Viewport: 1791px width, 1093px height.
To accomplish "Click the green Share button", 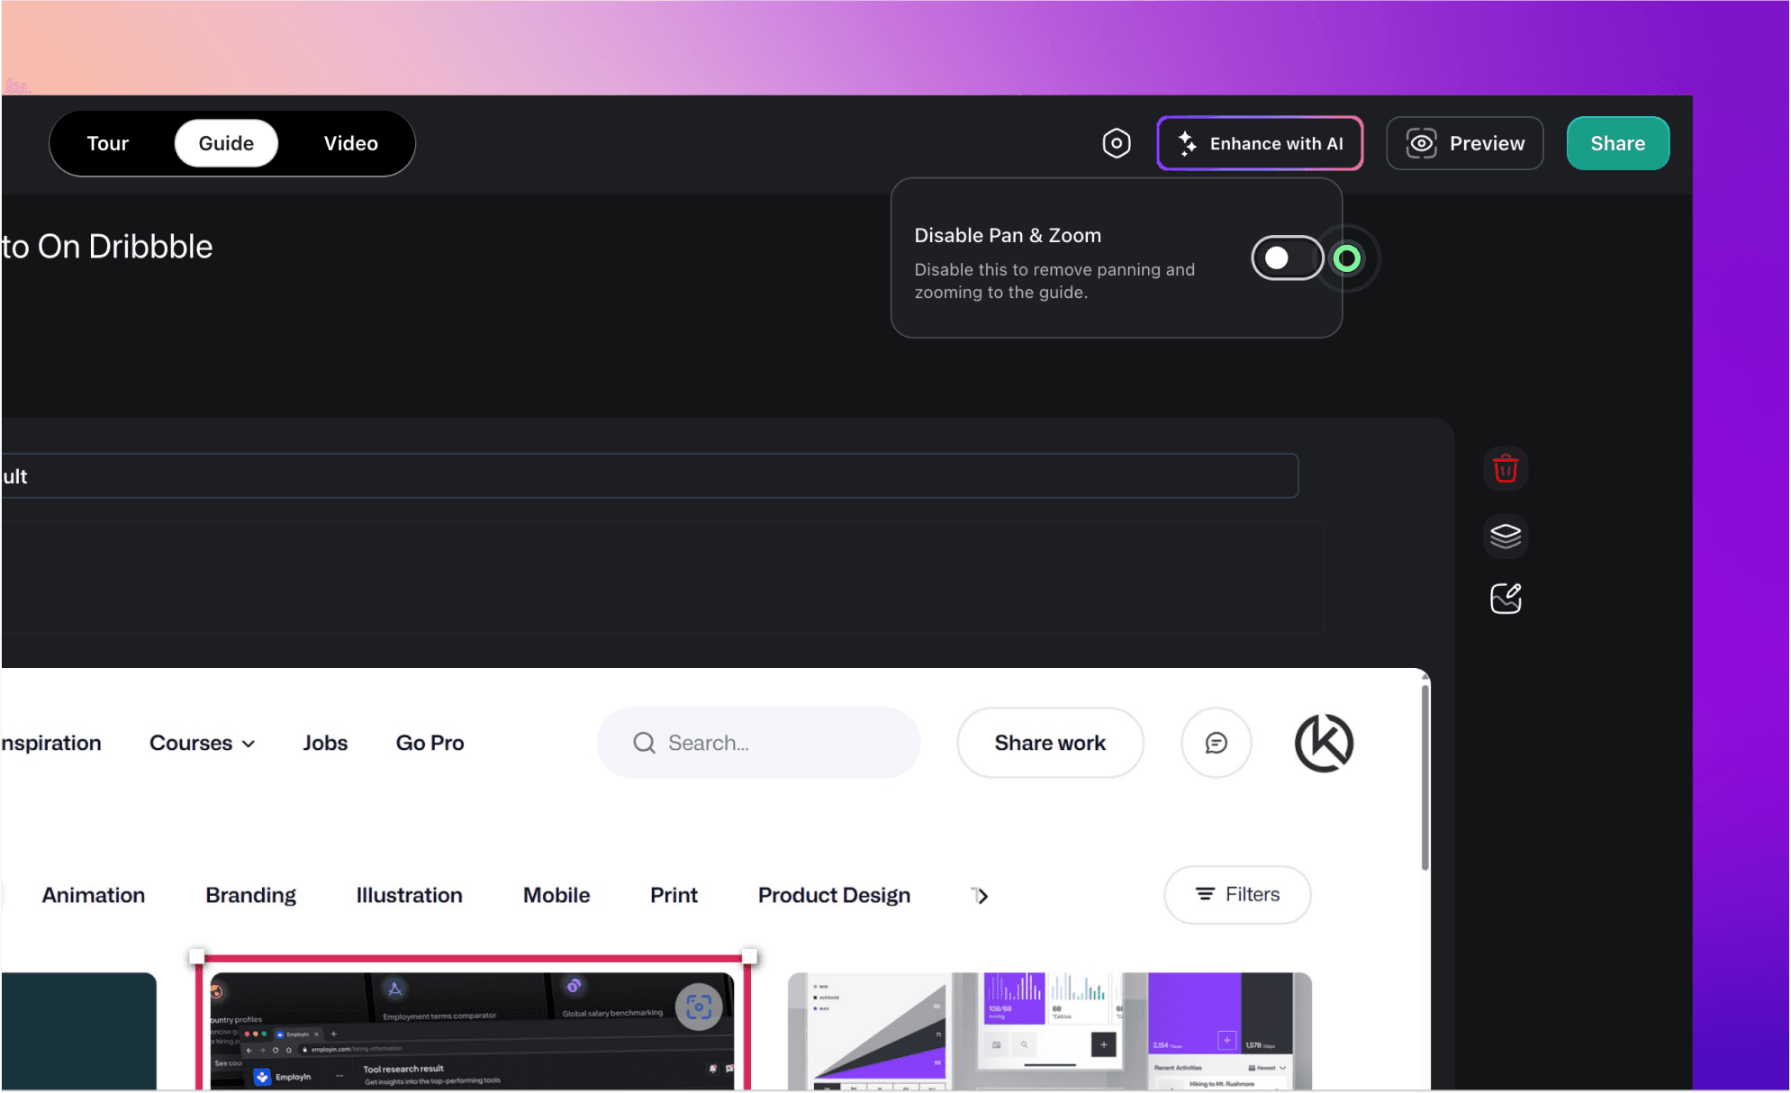I will tap(1617, 143).
